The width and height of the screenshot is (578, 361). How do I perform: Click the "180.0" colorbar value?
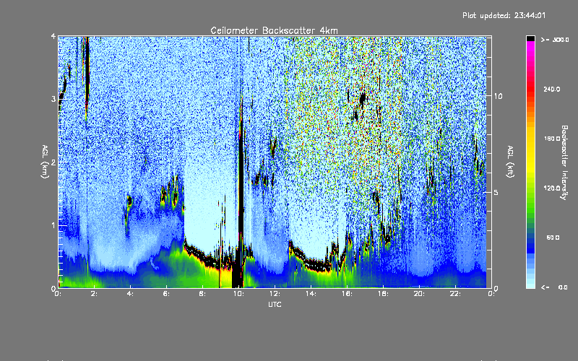pos(552,139)
